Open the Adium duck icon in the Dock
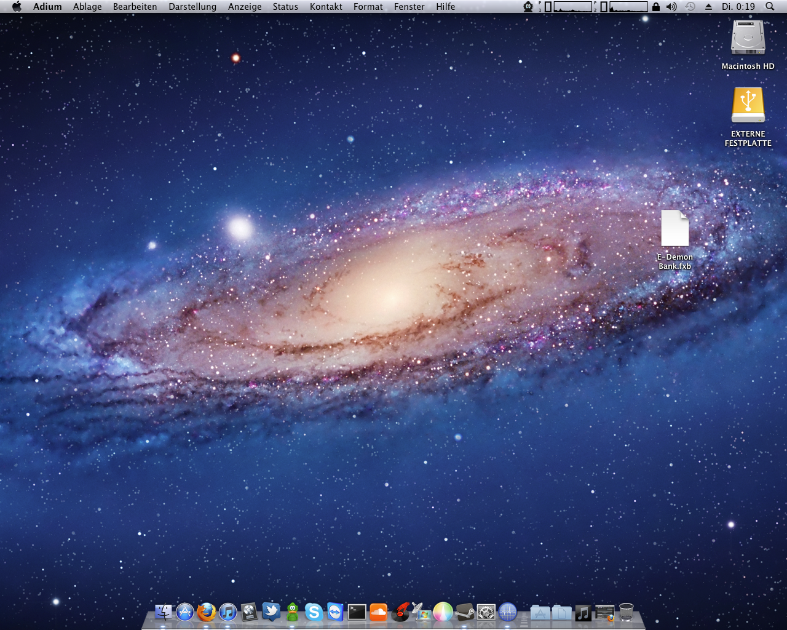 [x=293, y=612]
